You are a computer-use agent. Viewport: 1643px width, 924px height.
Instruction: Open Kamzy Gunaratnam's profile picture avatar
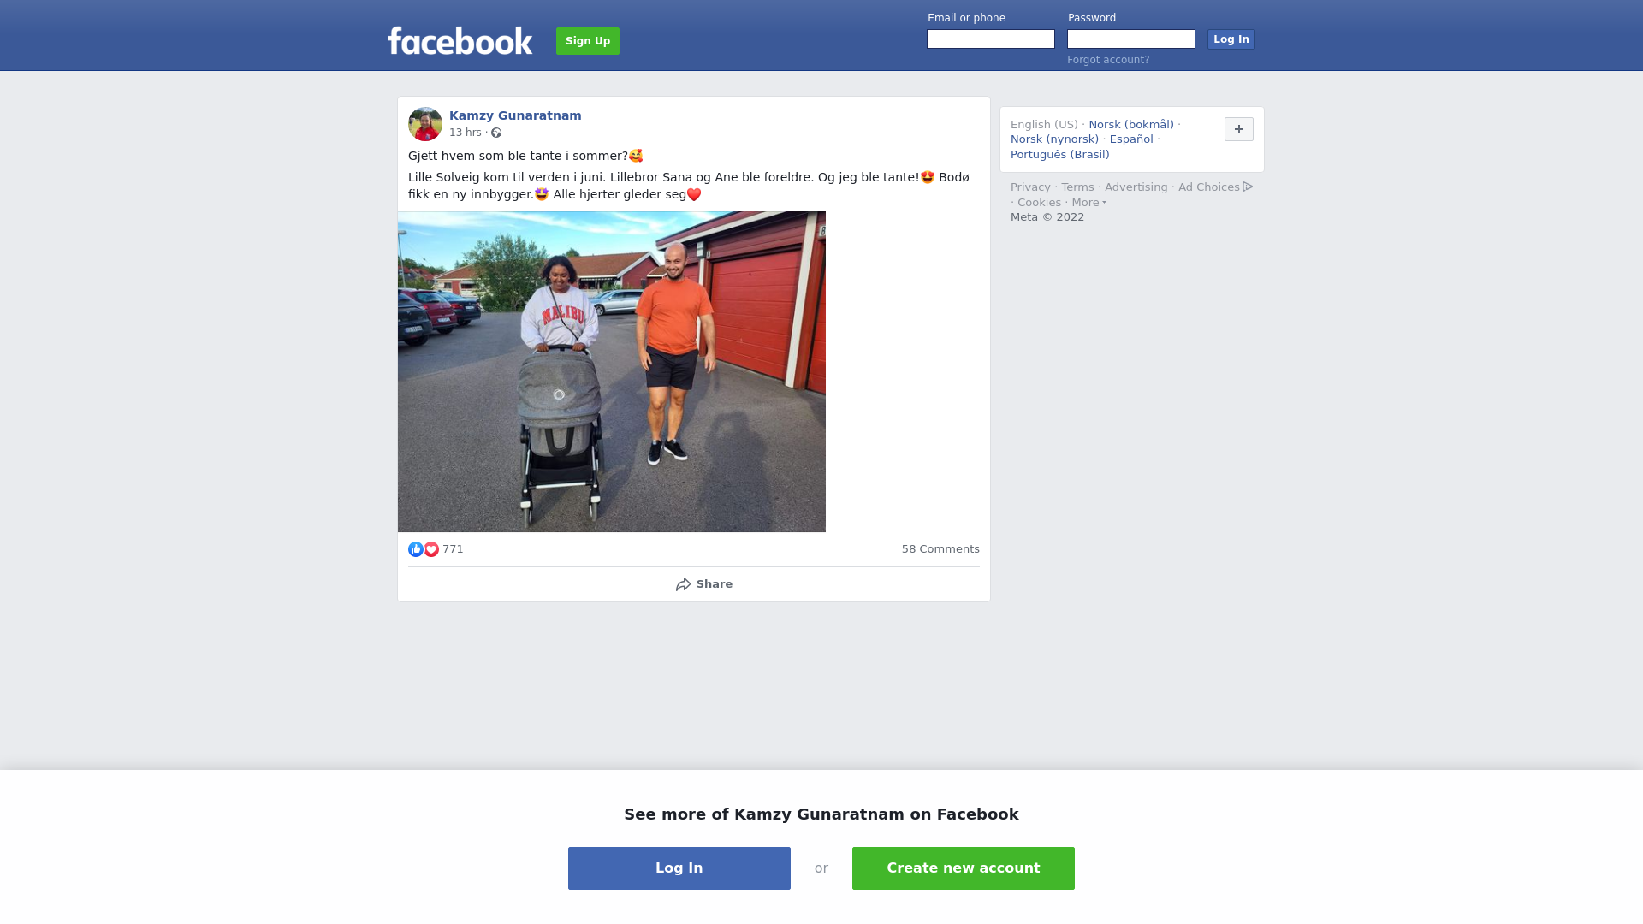[x=425, y=124]
